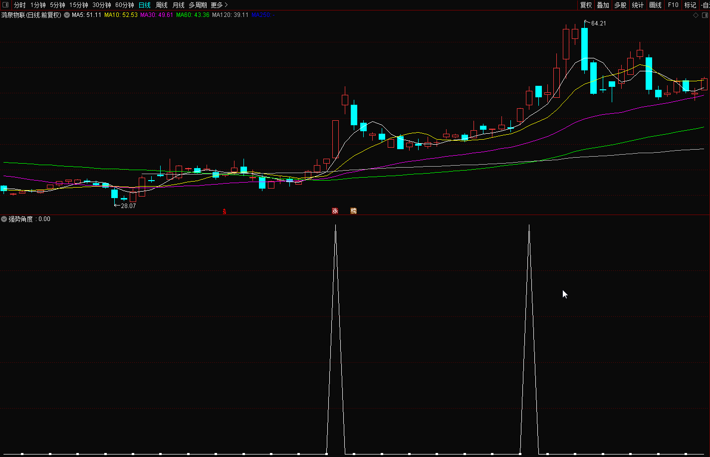Expand the 强势角度 indicator dropdown arrow
The width and height of the screenshot is (710, 457).
(x=4, y=219)
